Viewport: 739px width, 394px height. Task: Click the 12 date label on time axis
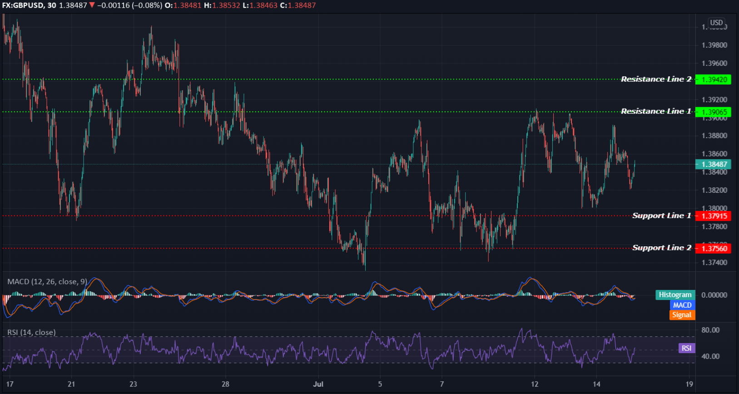[535, 384]
